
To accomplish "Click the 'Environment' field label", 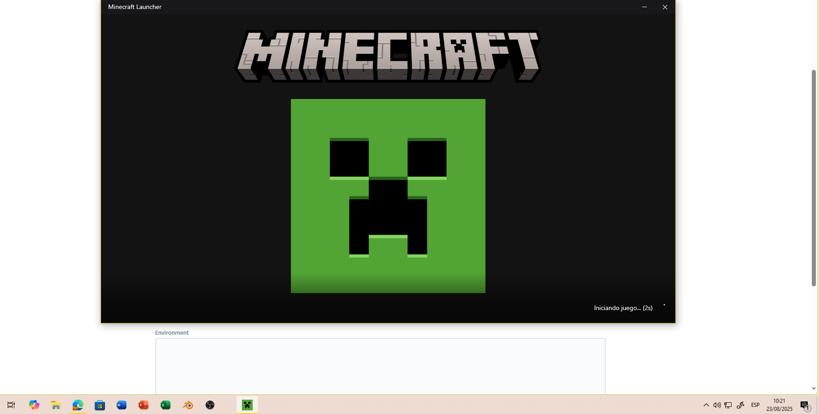I will (172, 332).
